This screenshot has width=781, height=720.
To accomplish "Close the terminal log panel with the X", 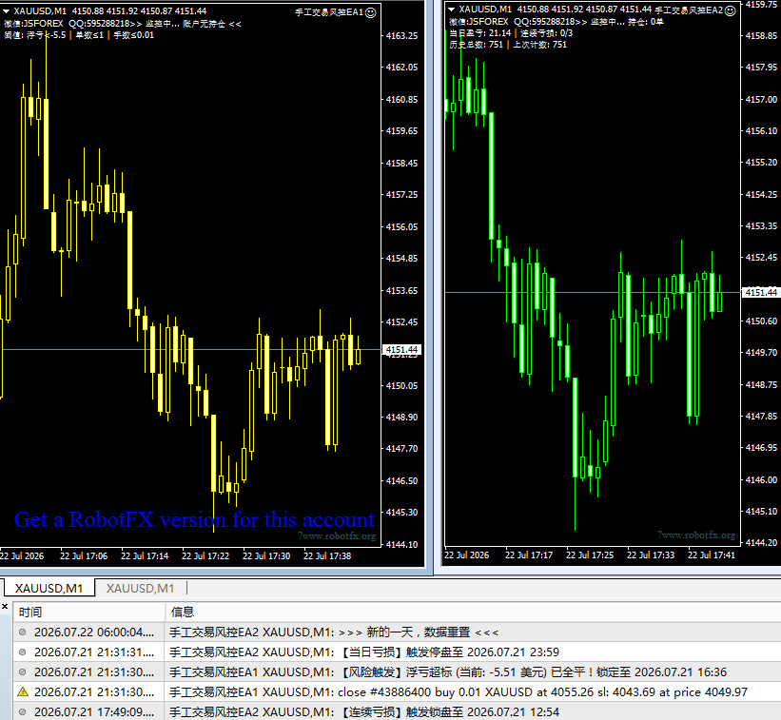I will click(x=5, y=607).
